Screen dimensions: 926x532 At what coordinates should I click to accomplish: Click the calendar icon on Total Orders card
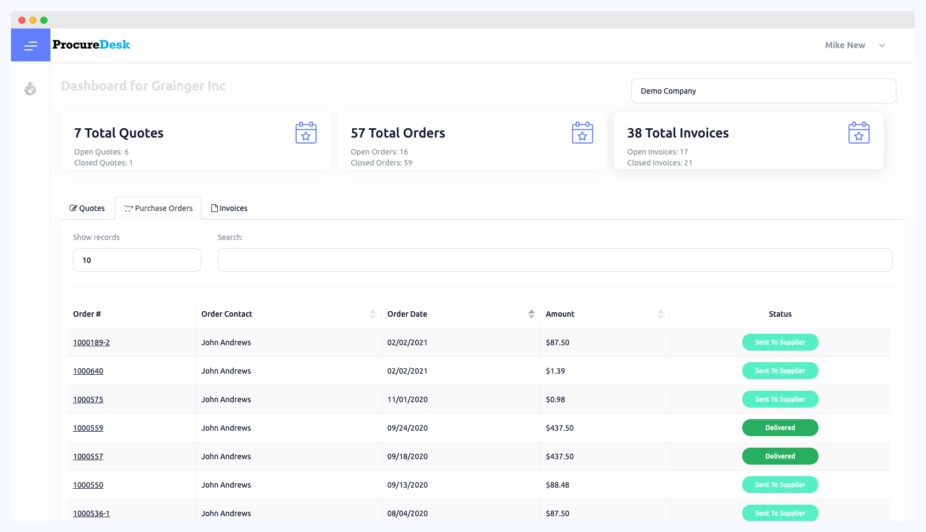582,133
